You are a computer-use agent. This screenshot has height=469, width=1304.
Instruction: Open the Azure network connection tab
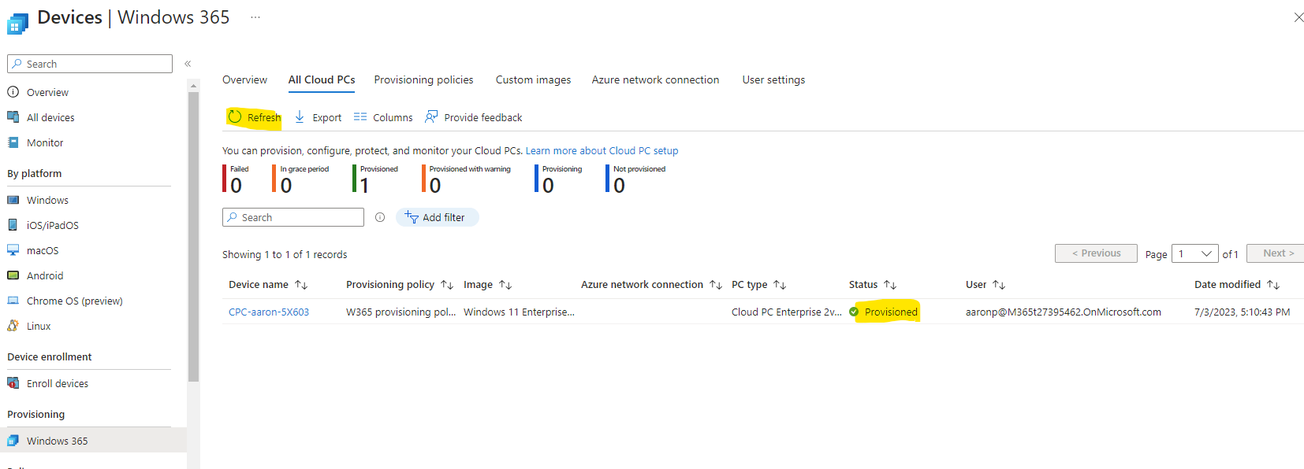(655, 79)
